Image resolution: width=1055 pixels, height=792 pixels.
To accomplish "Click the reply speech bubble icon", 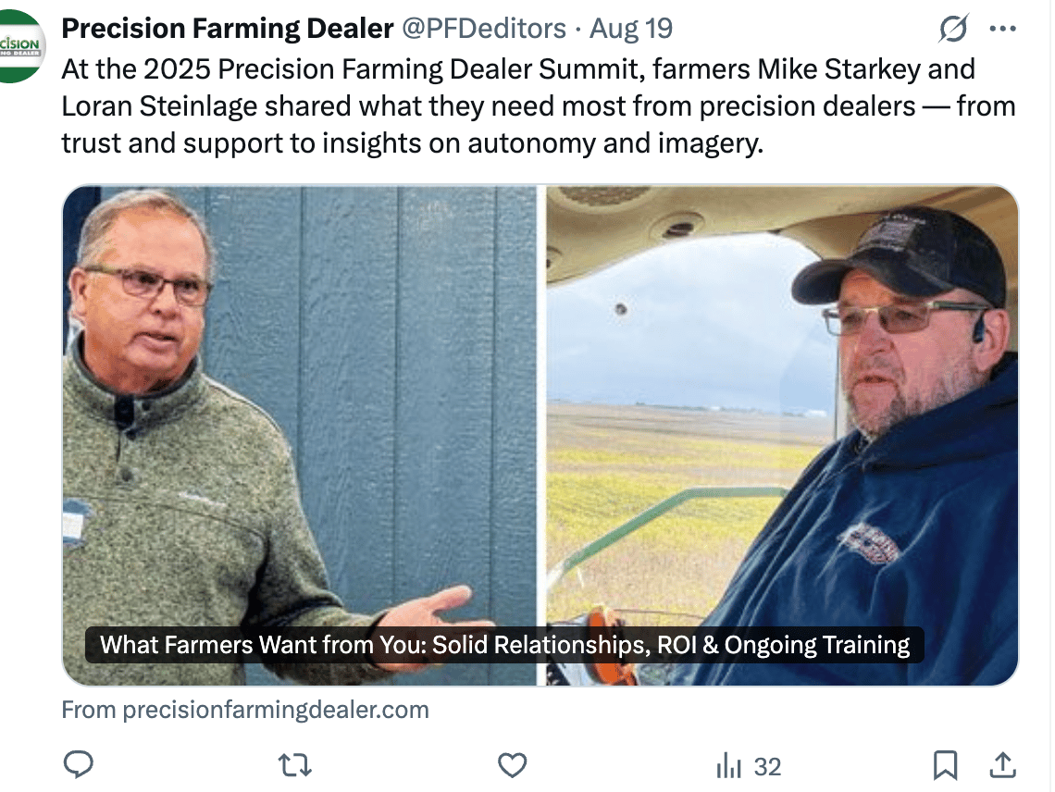I will [78, 765].
